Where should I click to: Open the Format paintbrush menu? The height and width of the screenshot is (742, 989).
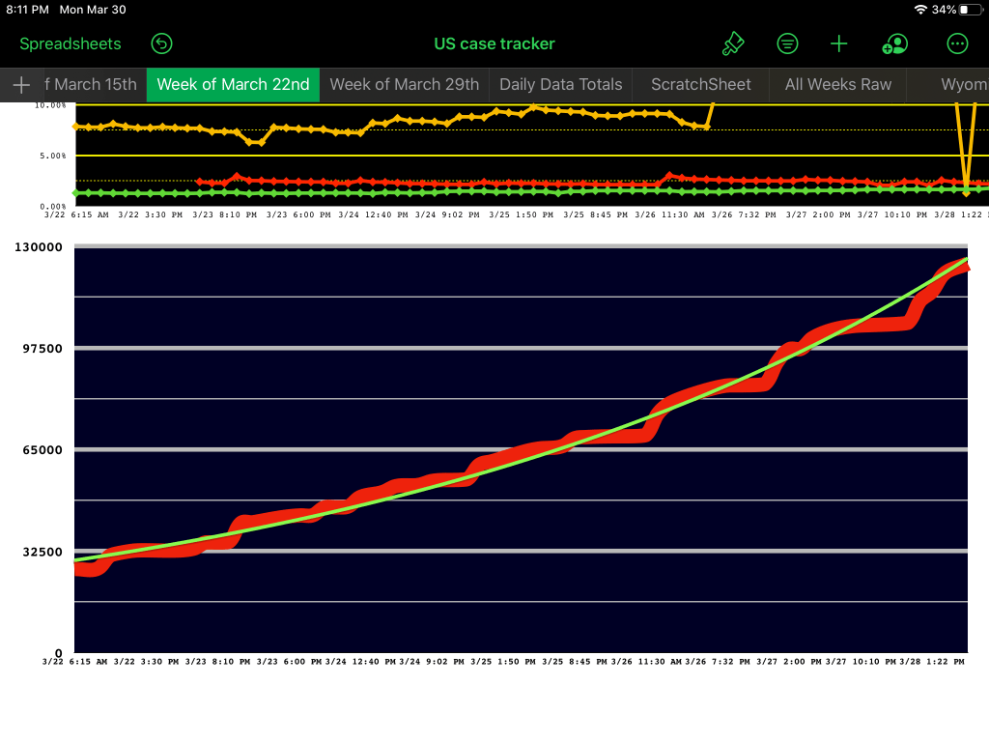pyautogui.click(x=733, y=43)
